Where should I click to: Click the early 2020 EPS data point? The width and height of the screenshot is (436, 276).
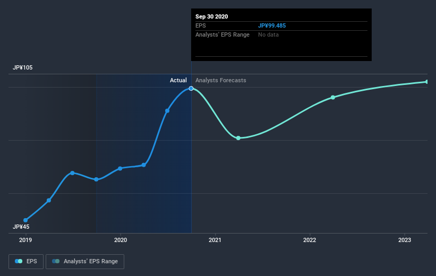[120, 168]
